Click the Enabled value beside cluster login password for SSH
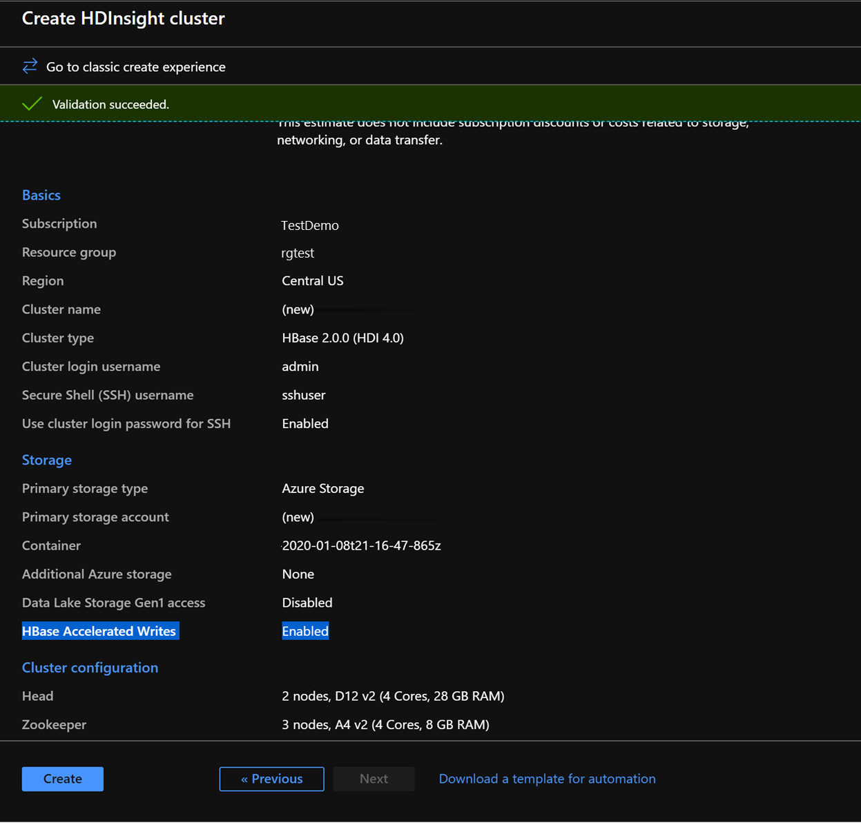Screen dimensions: 861x823 point(304,423)
